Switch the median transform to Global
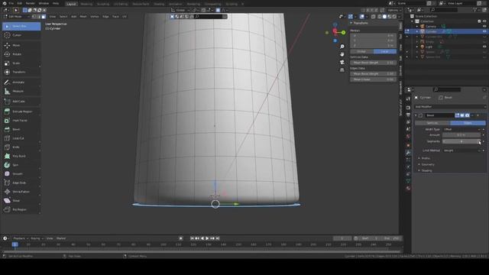489x275 pixels. (361, 51)
